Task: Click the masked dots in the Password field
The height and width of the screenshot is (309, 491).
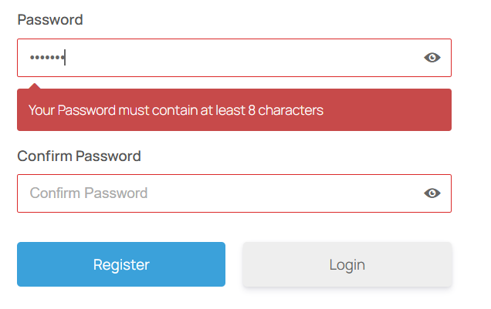Action: (46, 58)
